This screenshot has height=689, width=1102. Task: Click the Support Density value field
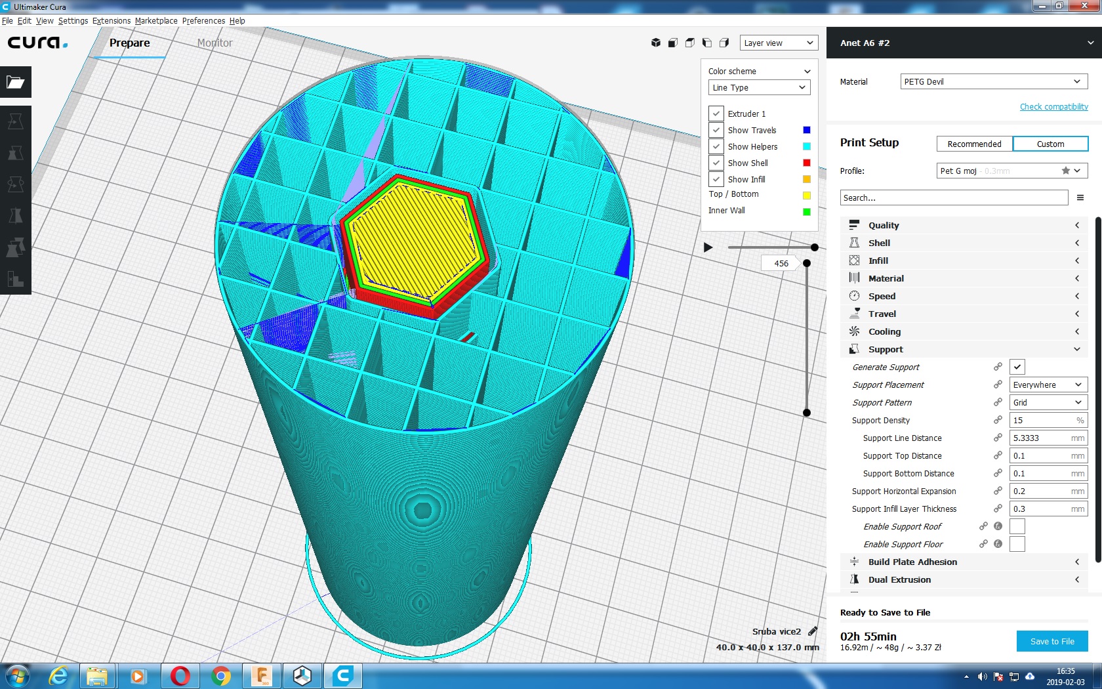pyautogui.click(x=1048, y=420)
